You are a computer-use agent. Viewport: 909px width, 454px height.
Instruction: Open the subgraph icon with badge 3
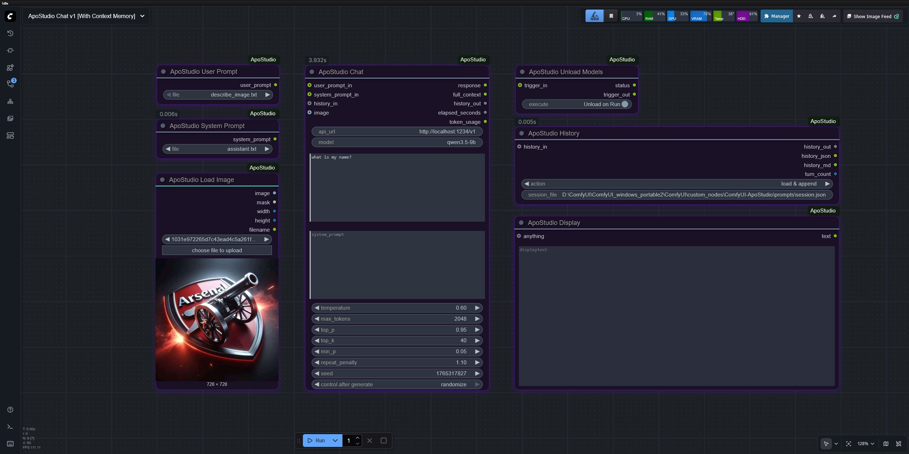pyautogui.click(x=11, y=84)
